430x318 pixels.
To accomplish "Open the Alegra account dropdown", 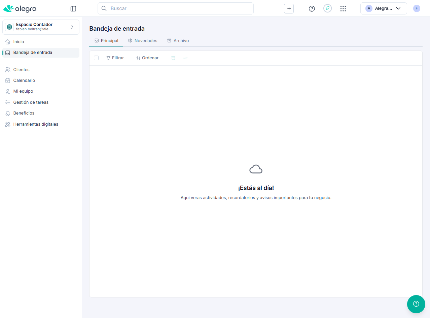I will coord(383,8).
